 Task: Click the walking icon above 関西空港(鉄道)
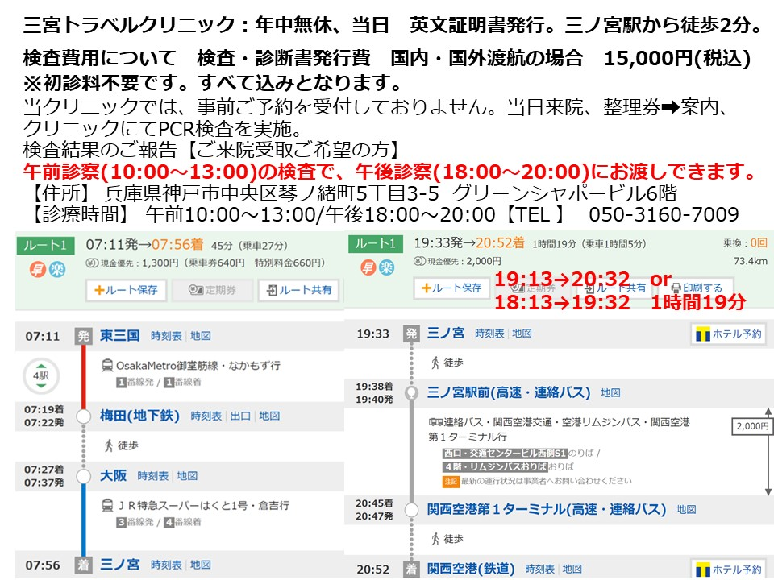tap(435, 539)
